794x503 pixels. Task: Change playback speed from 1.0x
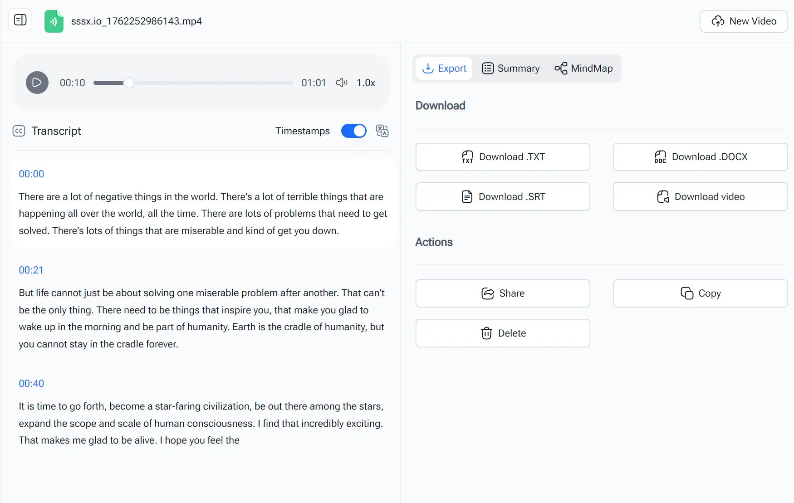click(366, 83)
